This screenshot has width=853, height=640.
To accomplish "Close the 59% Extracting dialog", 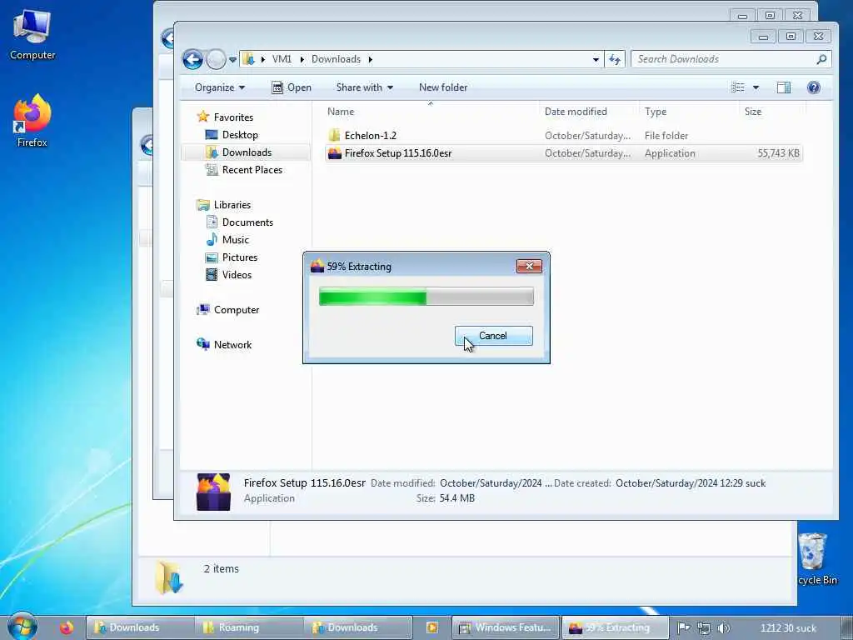I will [x=529, y=266].
